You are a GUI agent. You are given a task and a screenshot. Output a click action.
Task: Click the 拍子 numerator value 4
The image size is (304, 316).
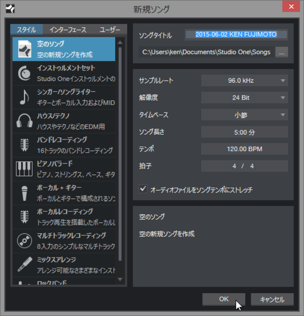click(x=234, y=166)
